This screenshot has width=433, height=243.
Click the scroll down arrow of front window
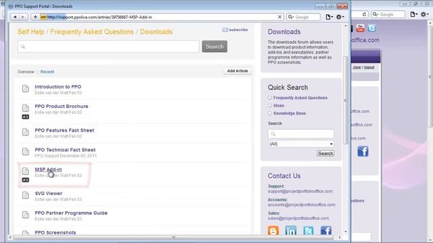coord(346,232)
